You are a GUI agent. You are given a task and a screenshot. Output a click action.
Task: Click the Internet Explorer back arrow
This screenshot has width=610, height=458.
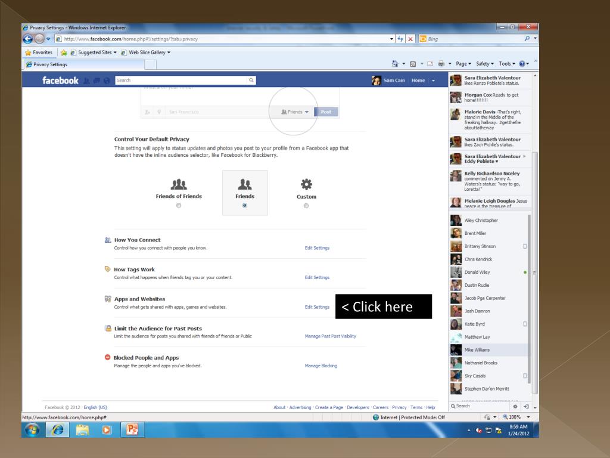click(x=29, y=39)
